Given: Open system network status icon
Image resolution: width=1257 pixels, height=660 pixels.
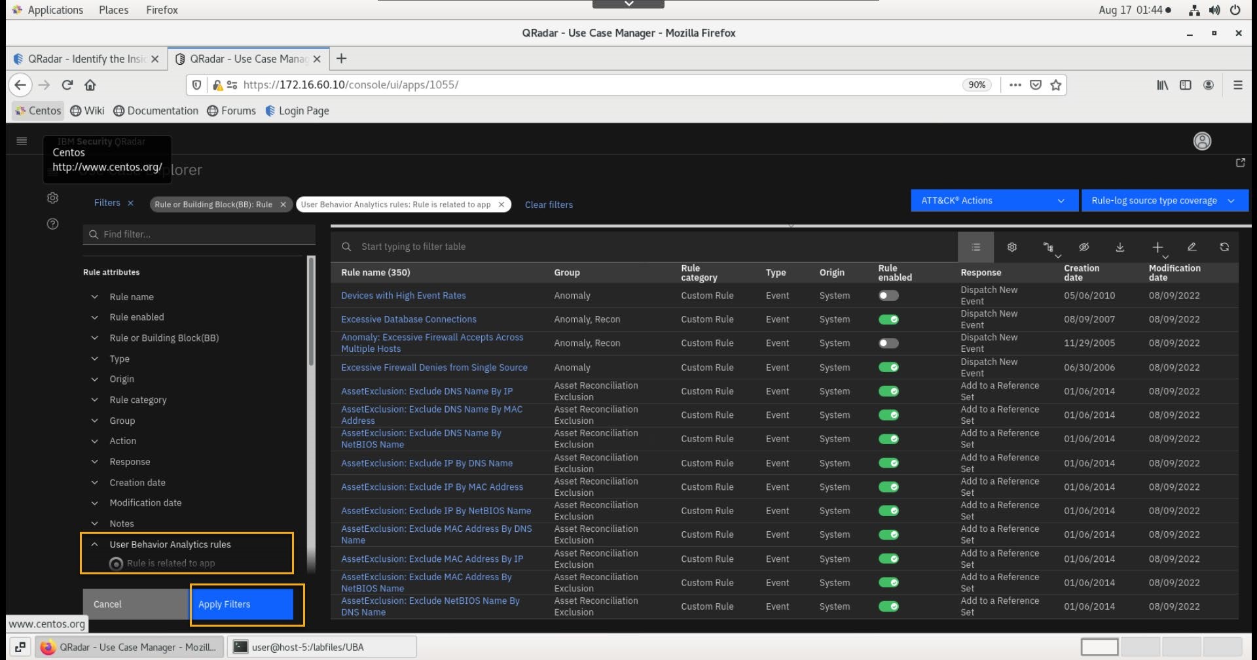Looking at the screenshot, I should pos(1195,10).
